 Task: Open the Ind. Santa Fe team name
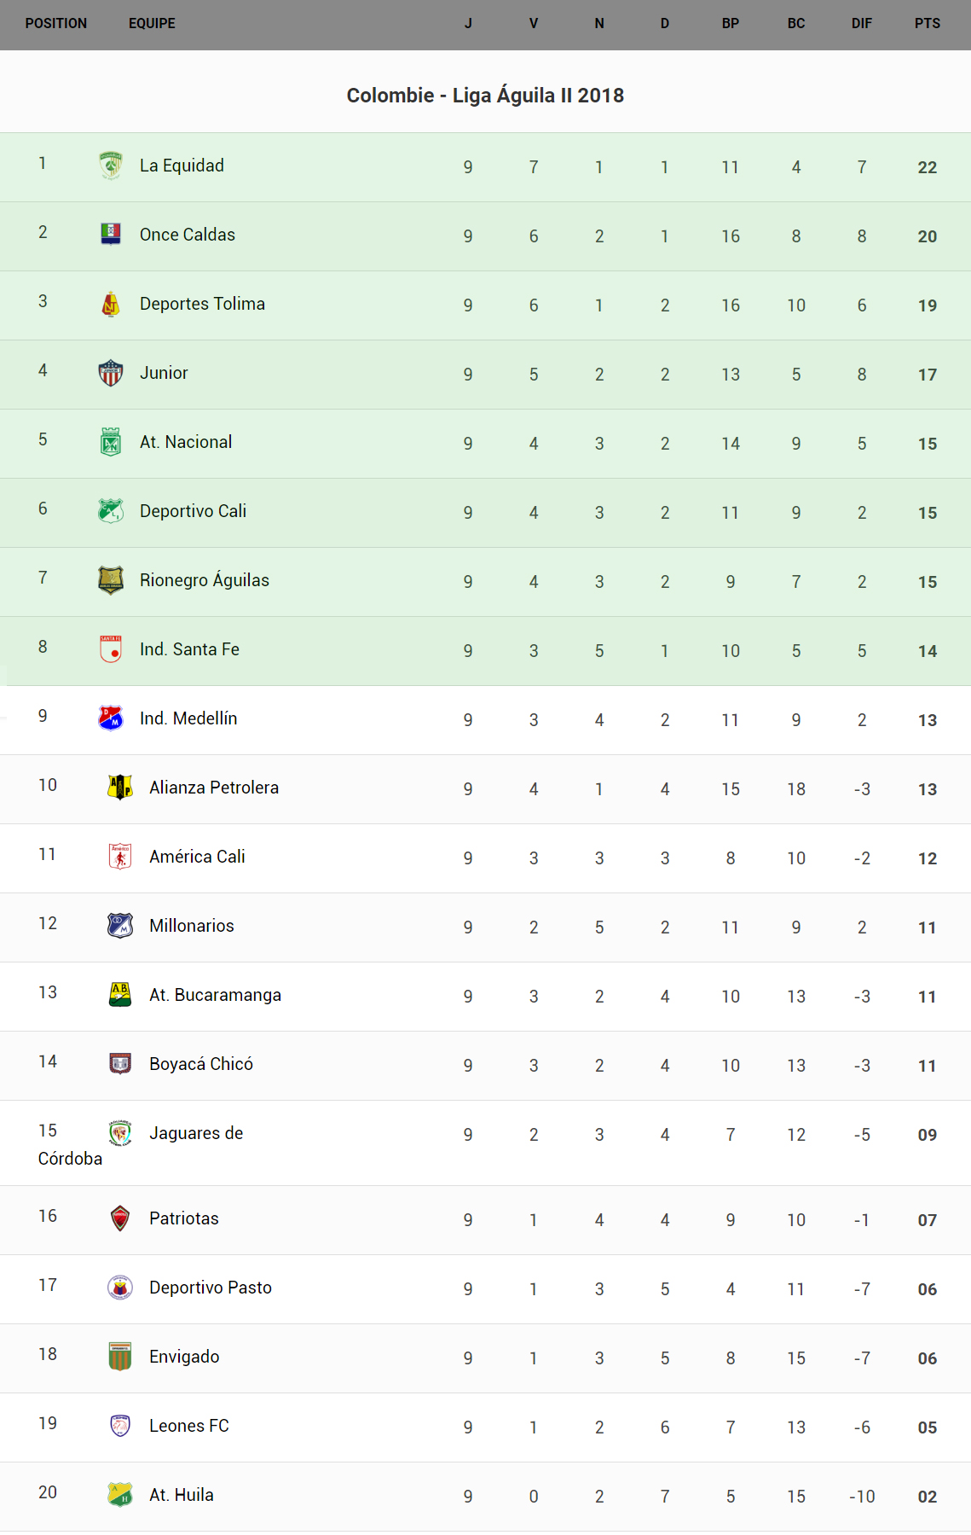[189, 649]
